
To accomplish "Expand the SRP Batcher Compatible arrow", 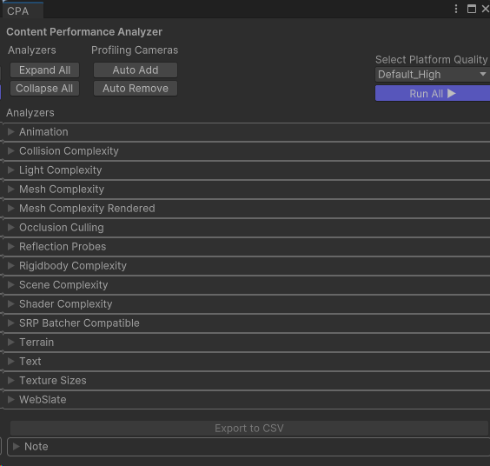I will pos(11,323).
